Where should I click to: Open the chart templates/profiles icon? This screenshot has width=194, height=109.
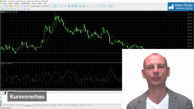click(6, 6)
